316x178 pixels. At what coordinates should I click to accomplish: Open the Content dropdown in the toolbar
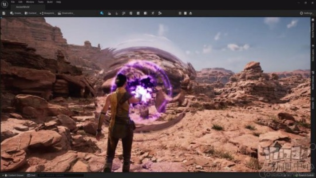click(x=31, y=13)
